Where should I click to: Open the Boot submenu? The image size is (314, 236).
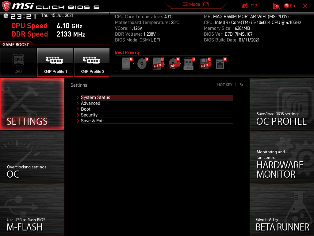pos(86,109)
